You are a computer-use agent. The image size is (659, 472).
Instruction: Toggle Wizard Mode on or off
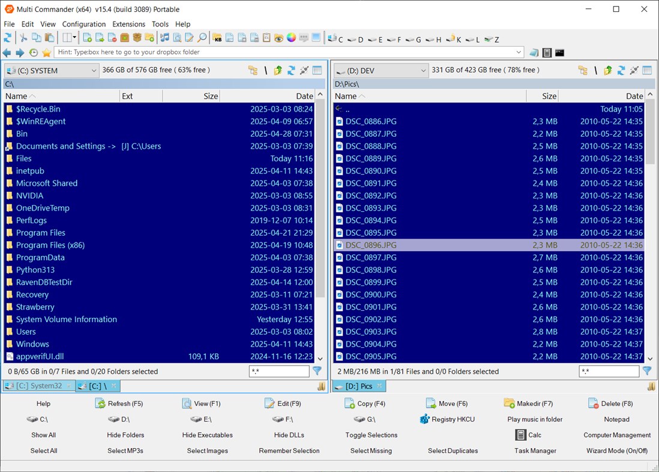click(616, 450)
